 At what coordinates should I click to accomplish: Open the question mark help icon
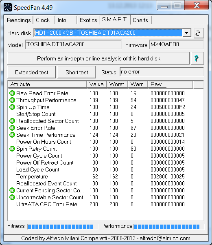coord(197,58)
